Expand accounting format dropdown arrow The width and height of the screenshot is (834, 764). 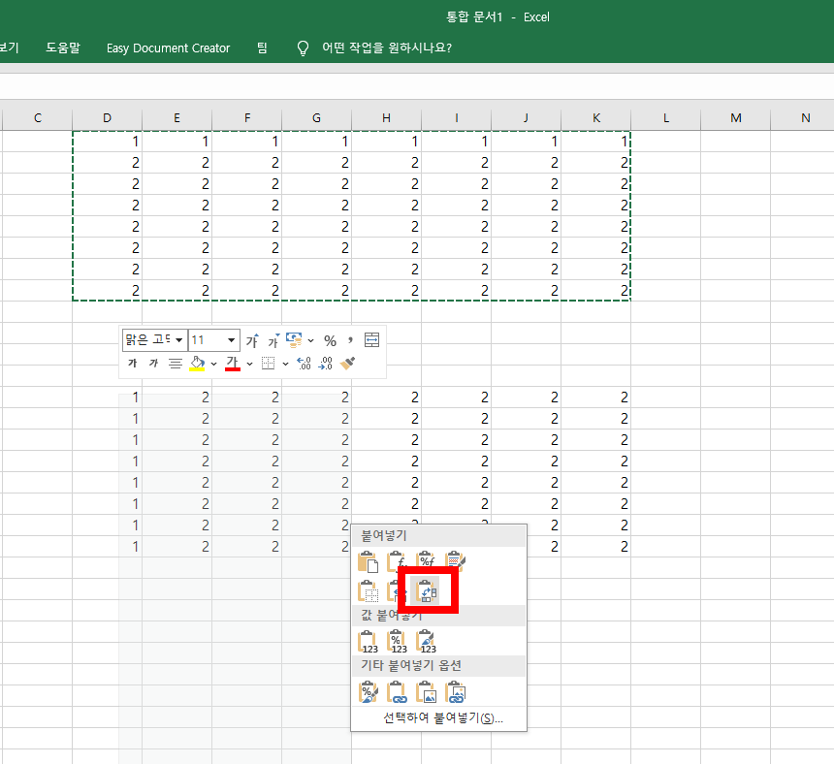tap(311, 341)
